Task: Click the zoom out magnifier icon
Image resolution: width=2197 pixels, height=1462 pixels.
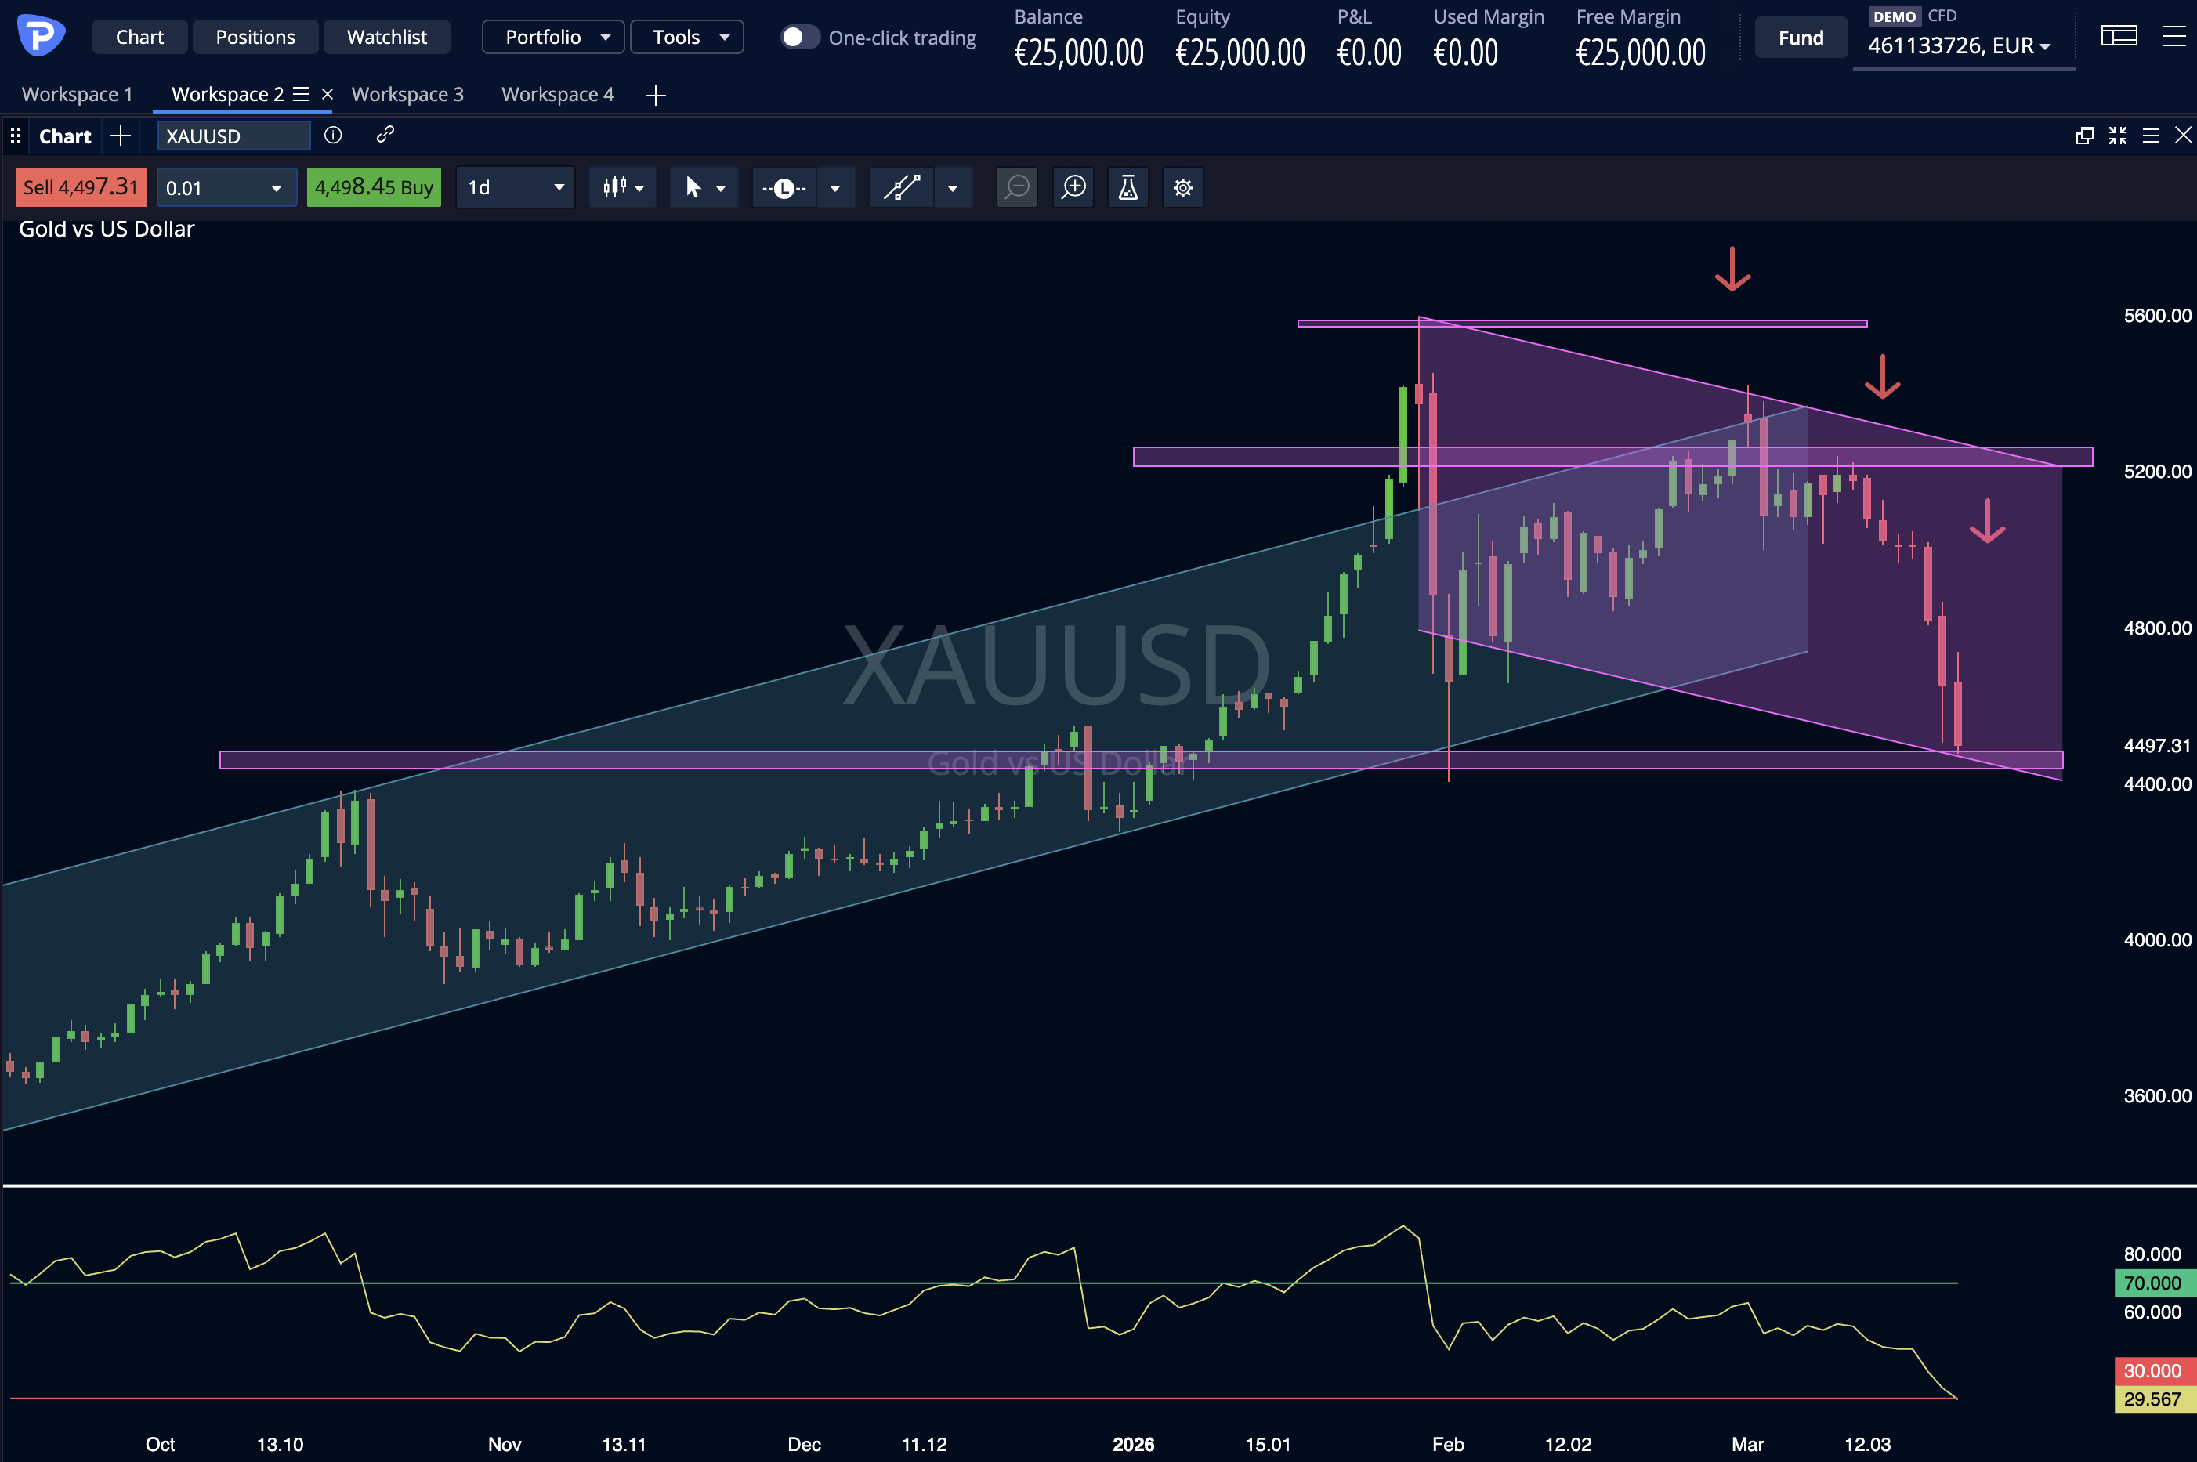Action: click(x=1017, y=187)
